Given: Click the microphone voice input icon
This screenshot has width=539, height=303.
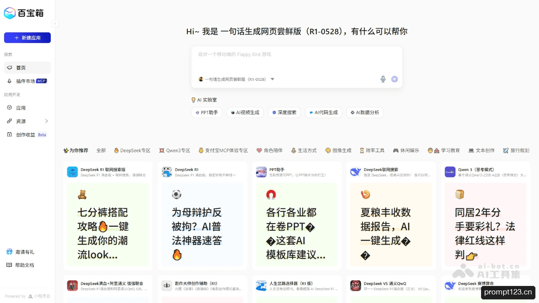Looking at the screenshot, I should click(383, 79).
